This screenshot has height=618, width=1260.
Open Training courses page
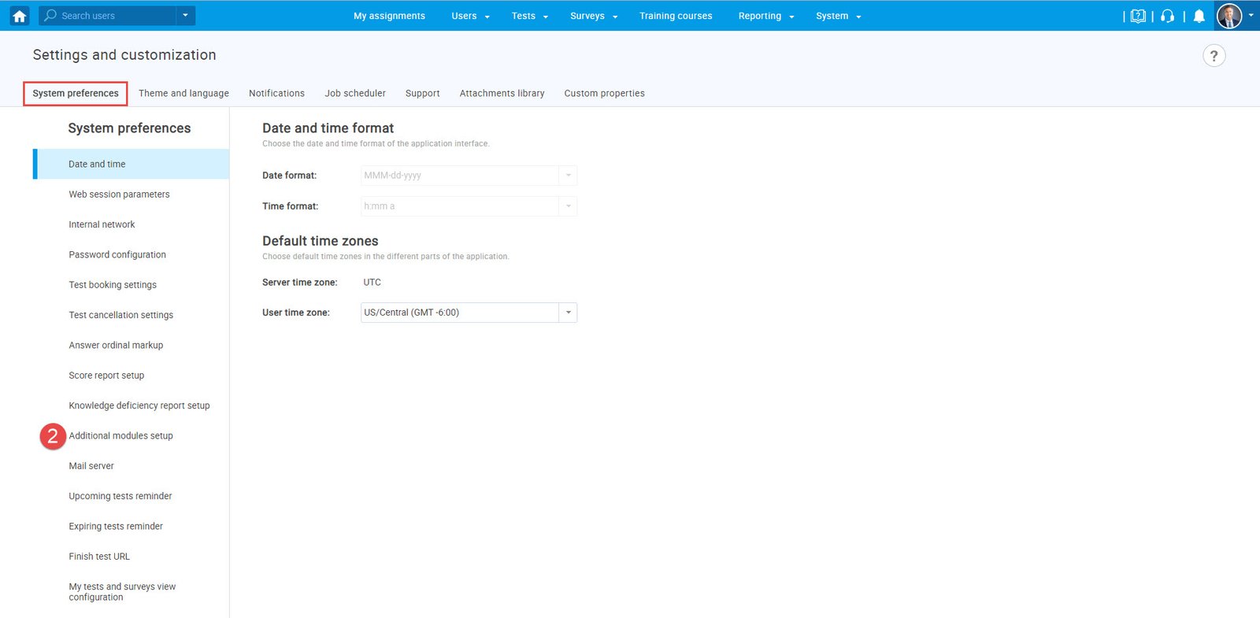[x=675, y=16]
